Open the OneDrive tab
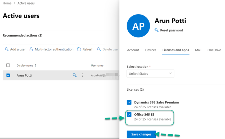 click(214, 50)
